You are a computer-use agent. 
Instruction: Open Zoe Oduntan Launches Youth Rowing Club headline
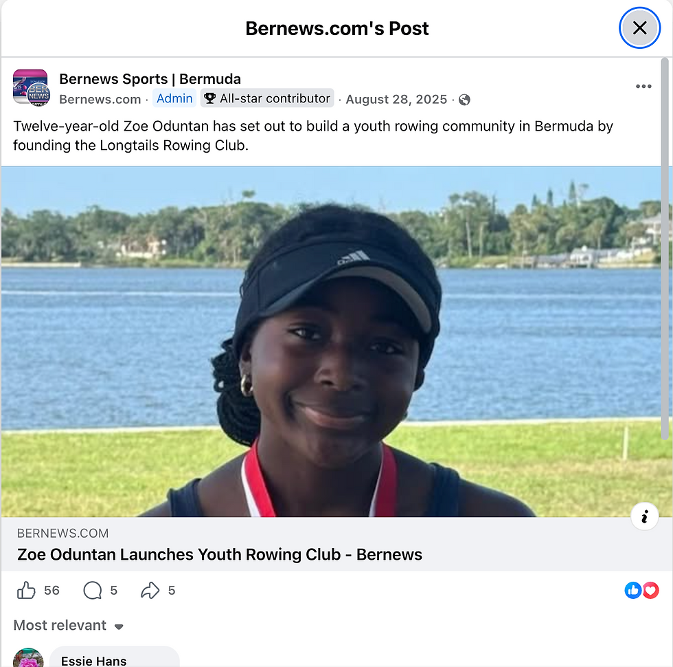click(x=220, y=554)
